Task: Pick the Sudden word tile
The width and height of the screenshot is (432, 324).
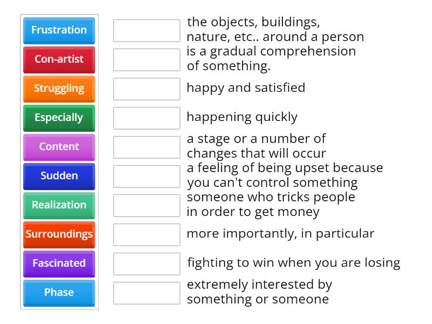Action: [59, 176]
